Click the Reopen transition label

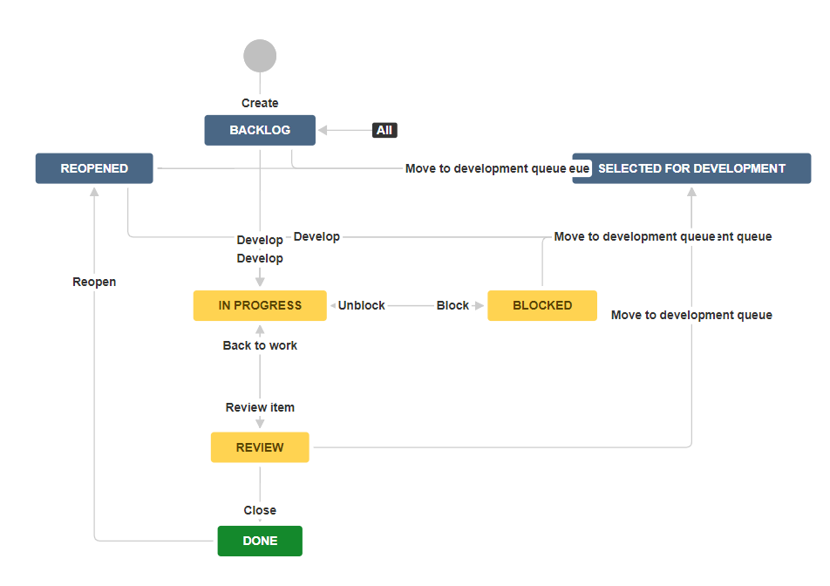tap(94, 282)
